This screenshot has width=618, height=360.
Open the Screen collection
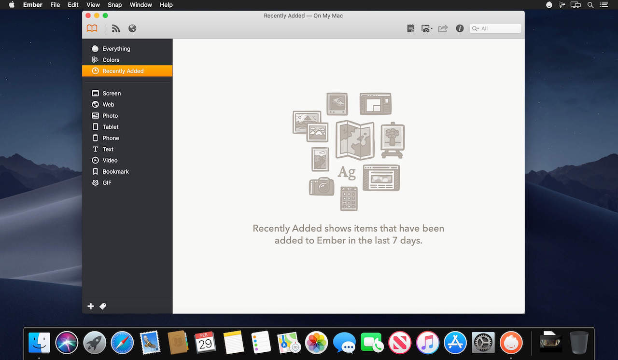click(x=111, y=94)
